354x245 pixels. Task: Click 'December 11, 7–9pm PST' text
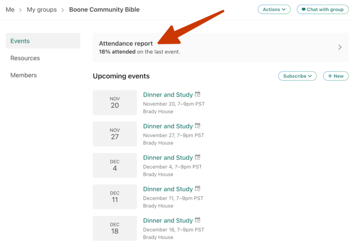point(173,198)
